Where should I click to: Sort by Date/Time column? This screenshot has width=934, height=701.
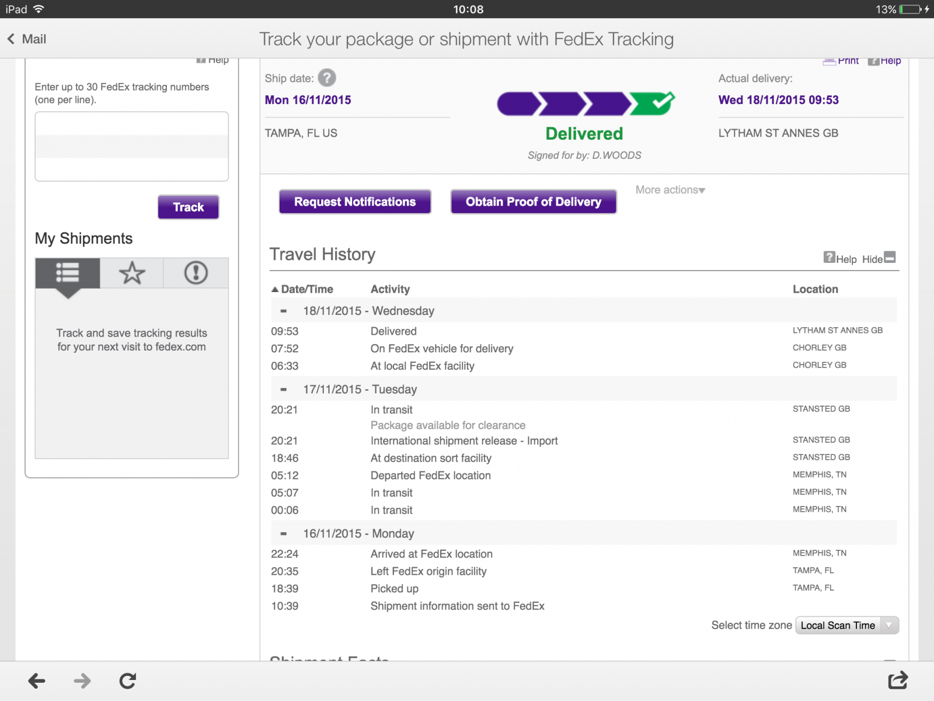point(302,289)
